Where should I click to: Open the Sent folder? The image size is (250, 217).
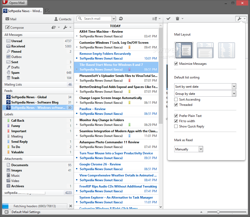tap(38, 62)
